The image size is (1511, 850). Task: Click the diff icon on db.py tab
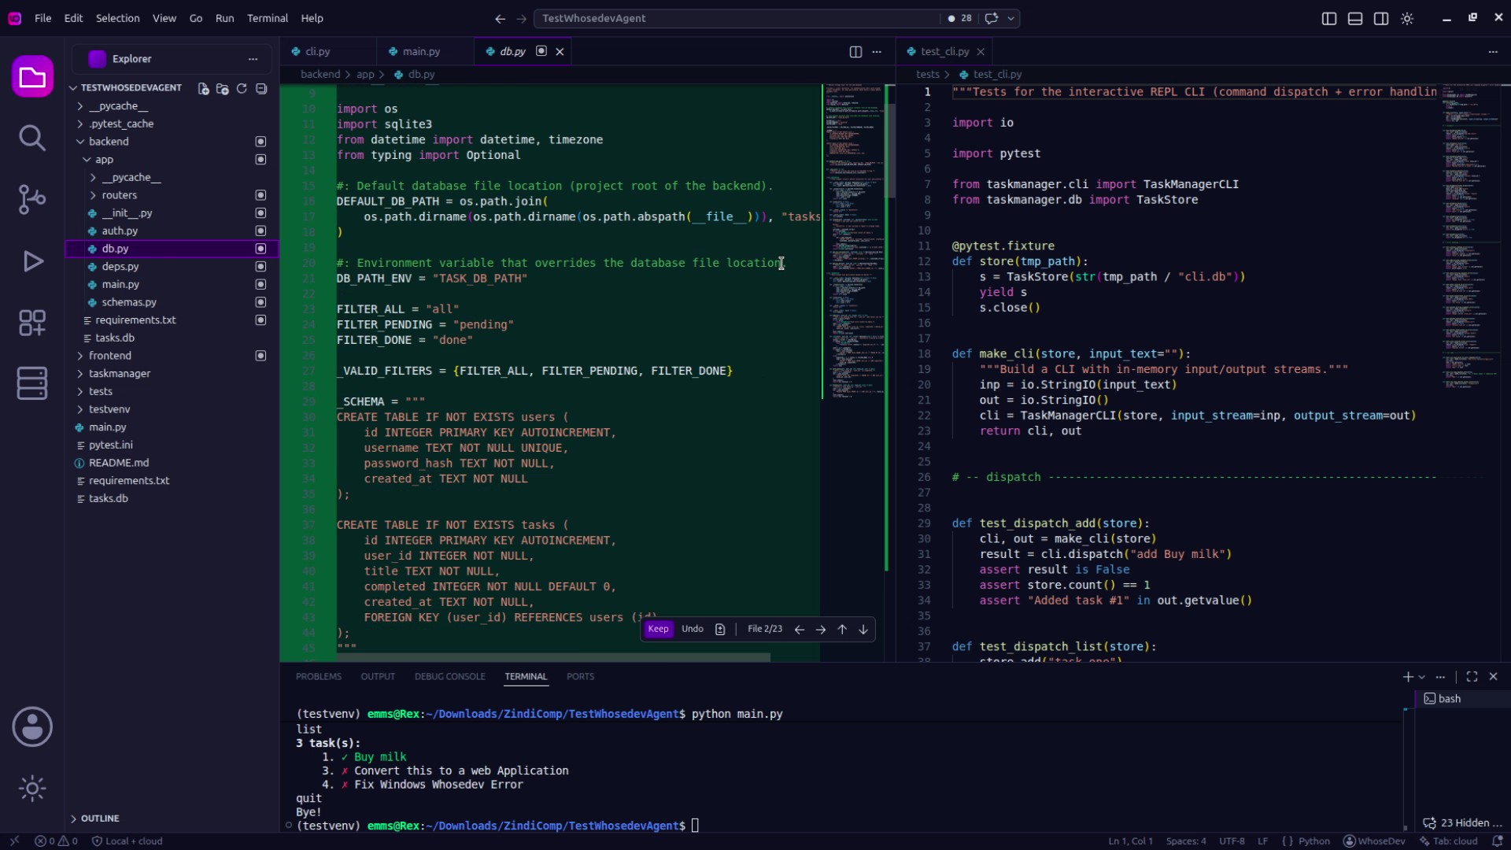tap(541, 51)
